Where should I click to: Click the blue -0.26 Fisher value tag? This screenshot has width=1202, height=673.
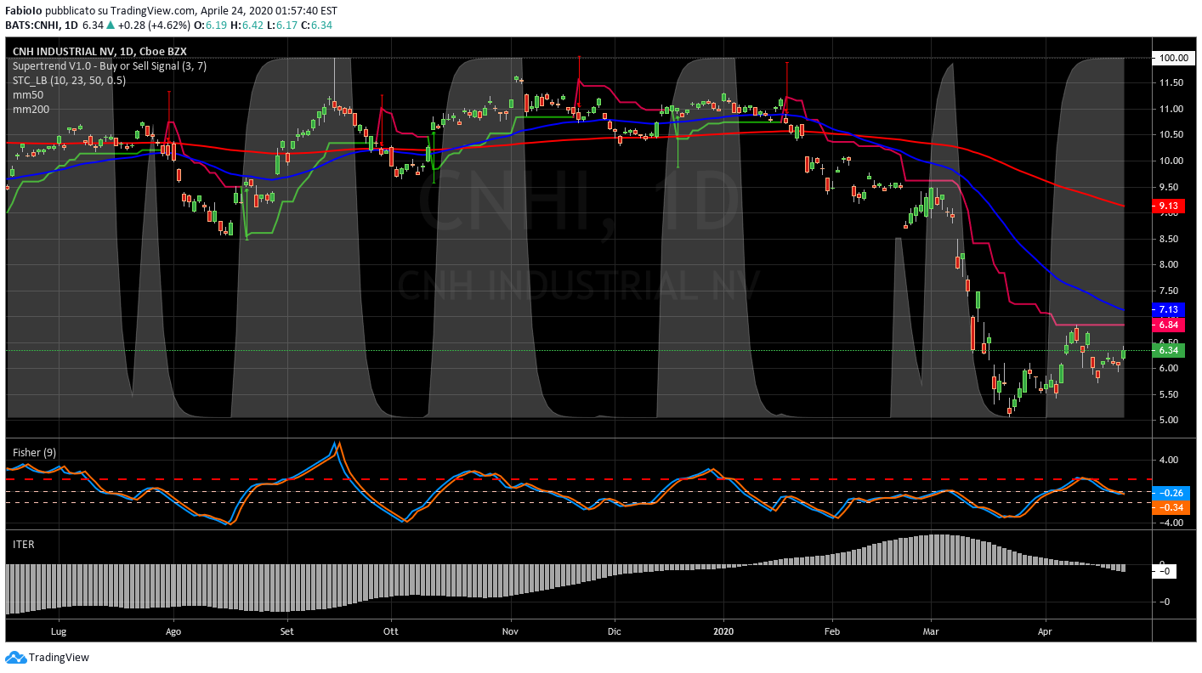pos(1168,492)
